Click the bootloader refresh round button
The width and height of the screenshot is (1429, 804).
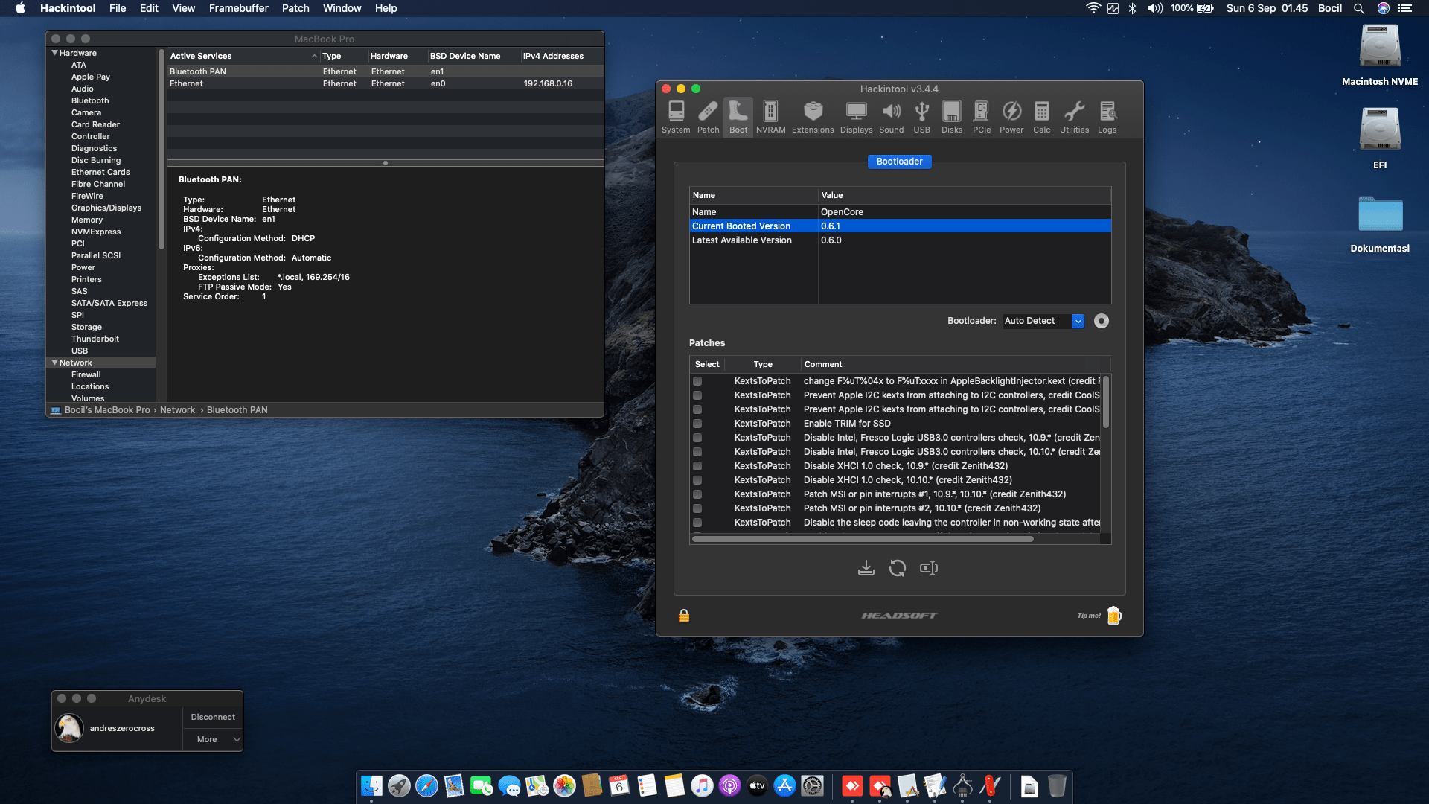(1102, 321)
